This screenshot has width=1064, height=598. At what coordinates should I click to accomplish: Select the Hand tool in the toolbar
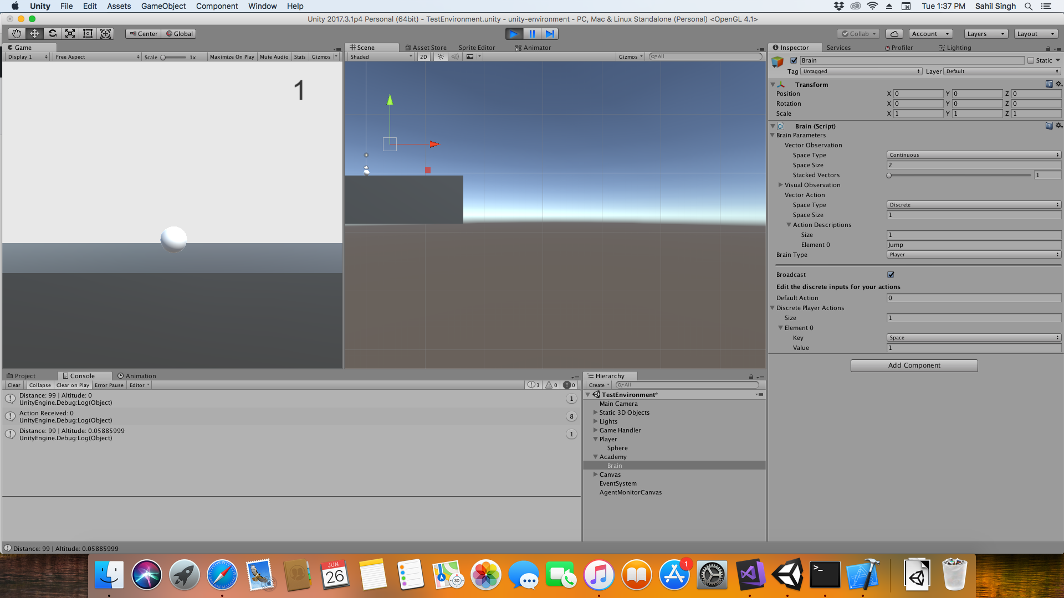click(x=16, y=34)
